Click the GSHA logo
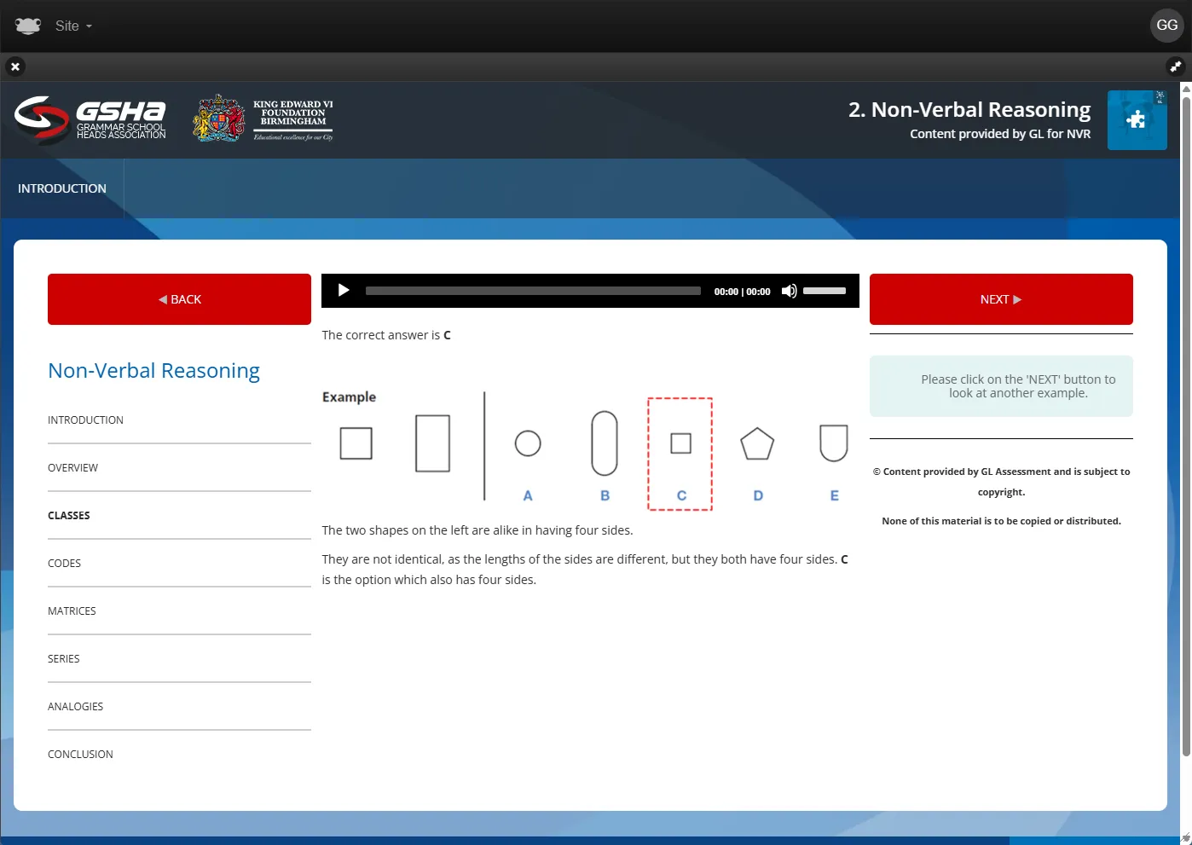This screenshot has width=1192, height=845. 90,119
